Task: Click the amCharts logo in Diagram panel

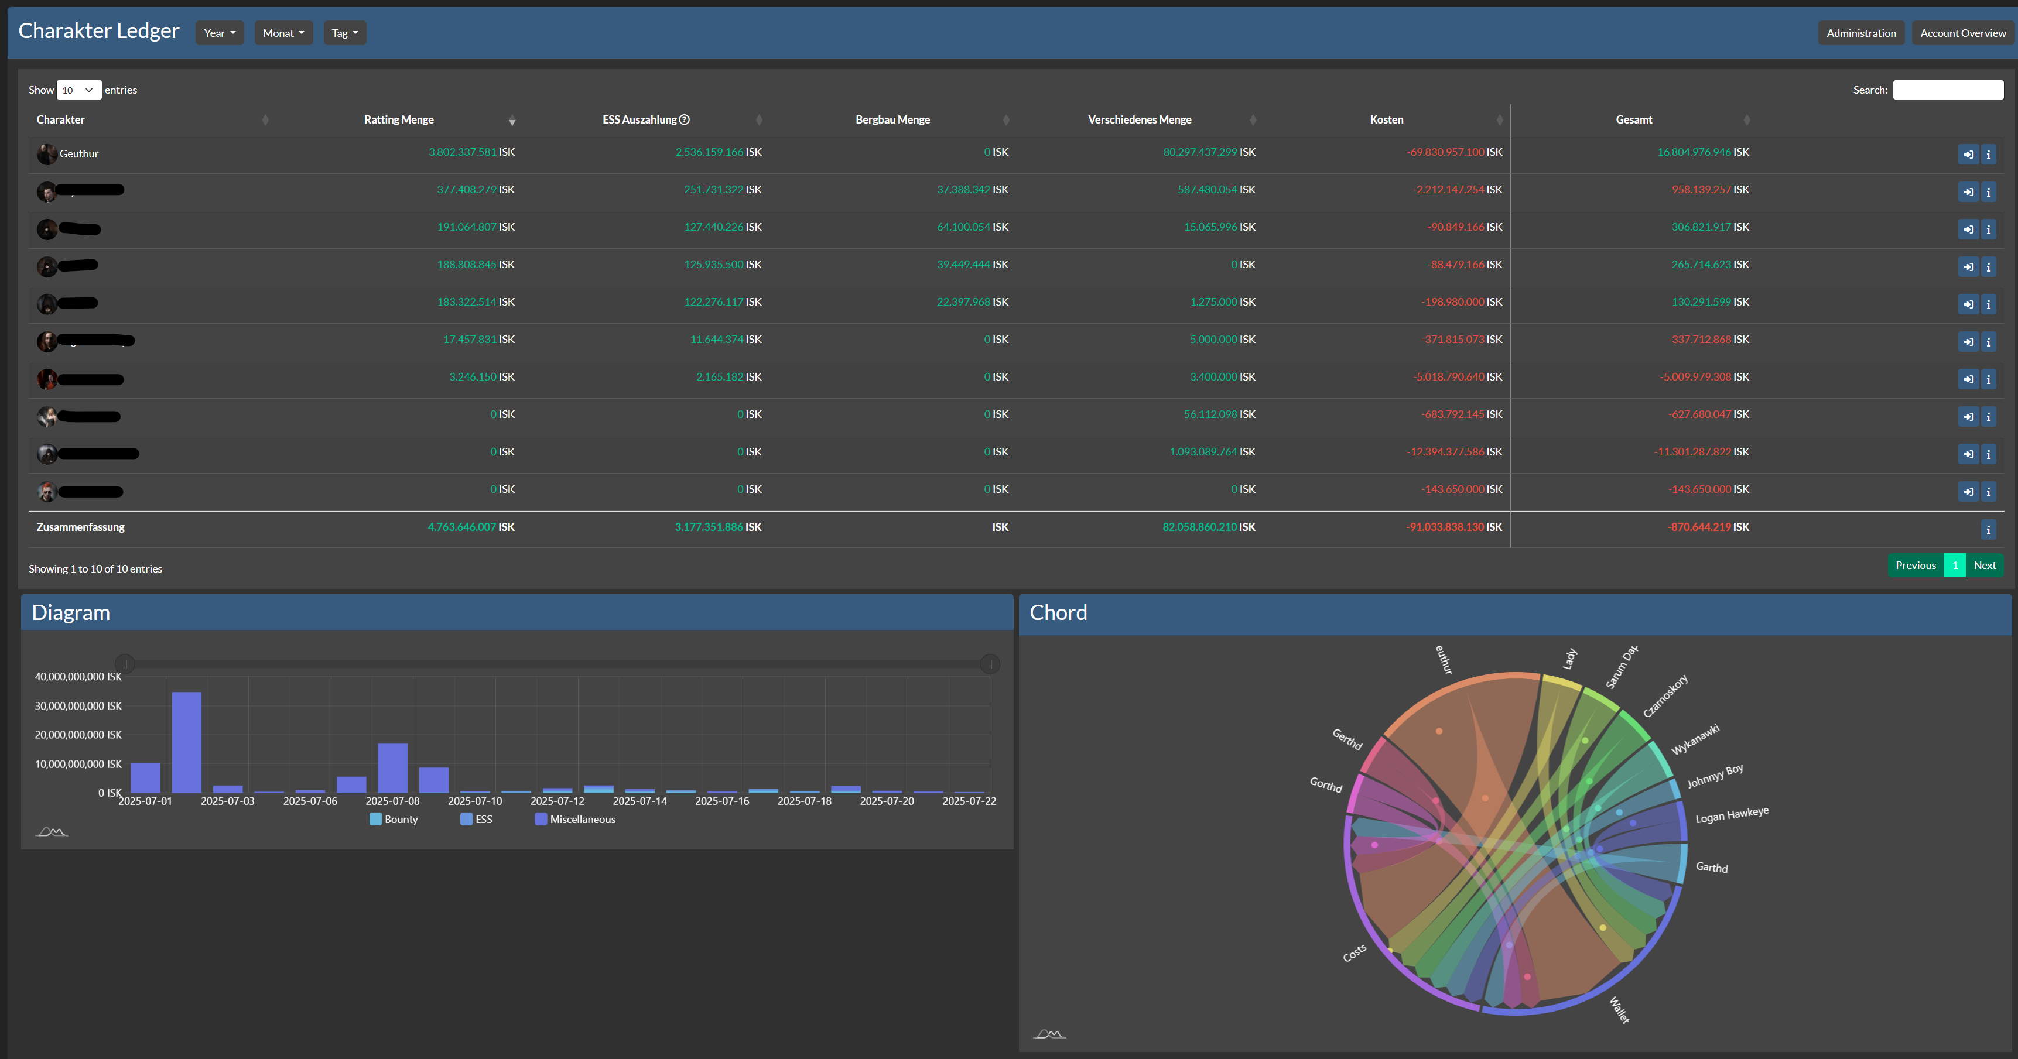Action: point(52,832)
